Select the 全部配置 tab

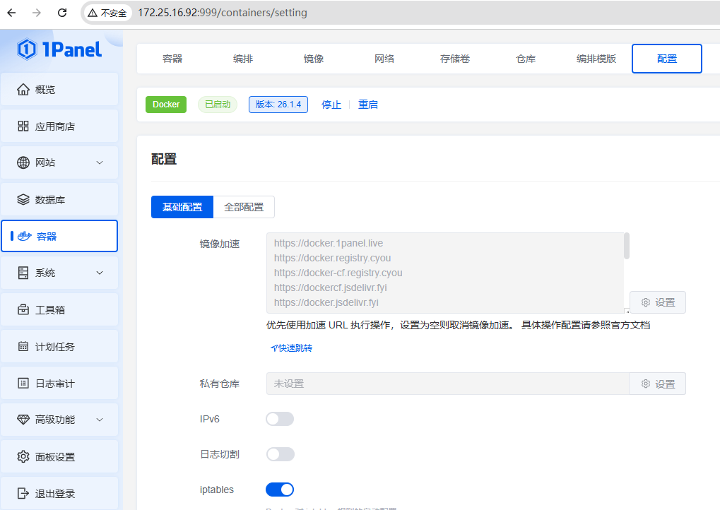[244, 207]
